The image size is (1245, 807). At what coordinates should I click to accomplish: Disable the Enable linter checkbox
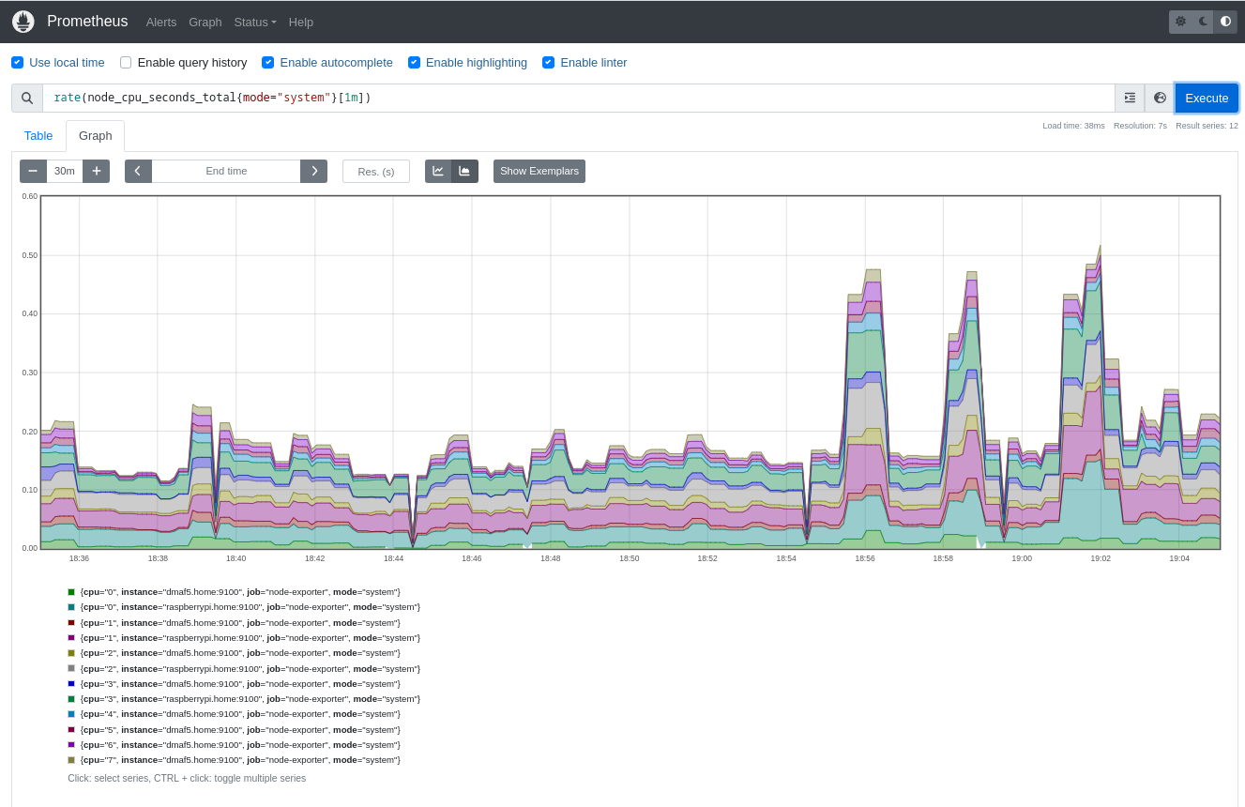pos(549,62)
